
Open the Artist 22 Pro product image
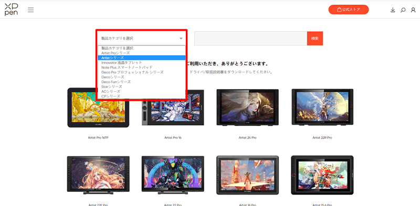173,175
